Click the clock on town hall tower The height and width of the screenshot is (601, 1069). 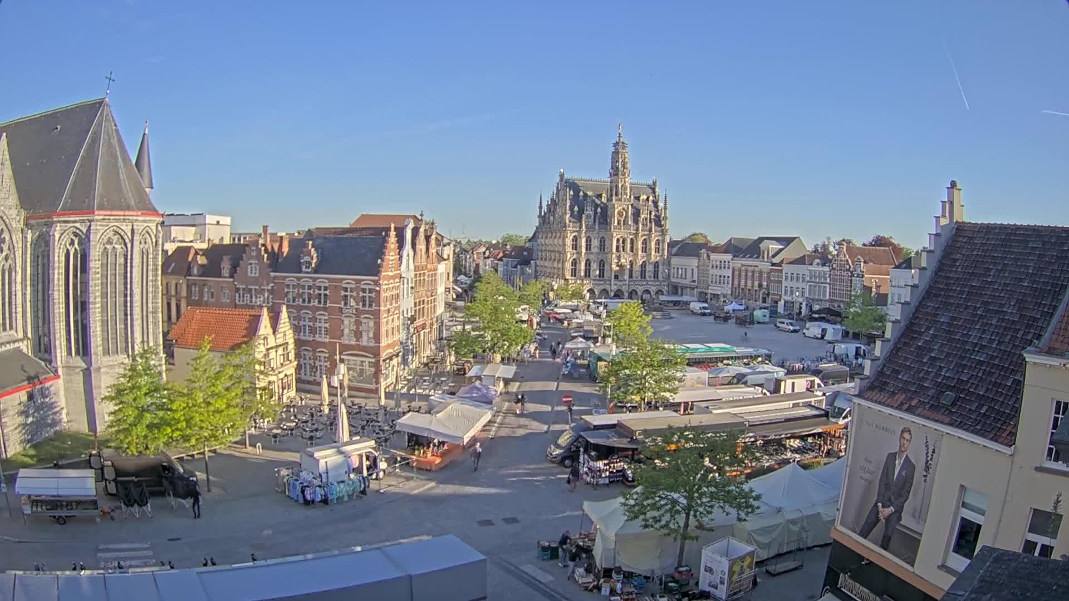click(619, 212)
